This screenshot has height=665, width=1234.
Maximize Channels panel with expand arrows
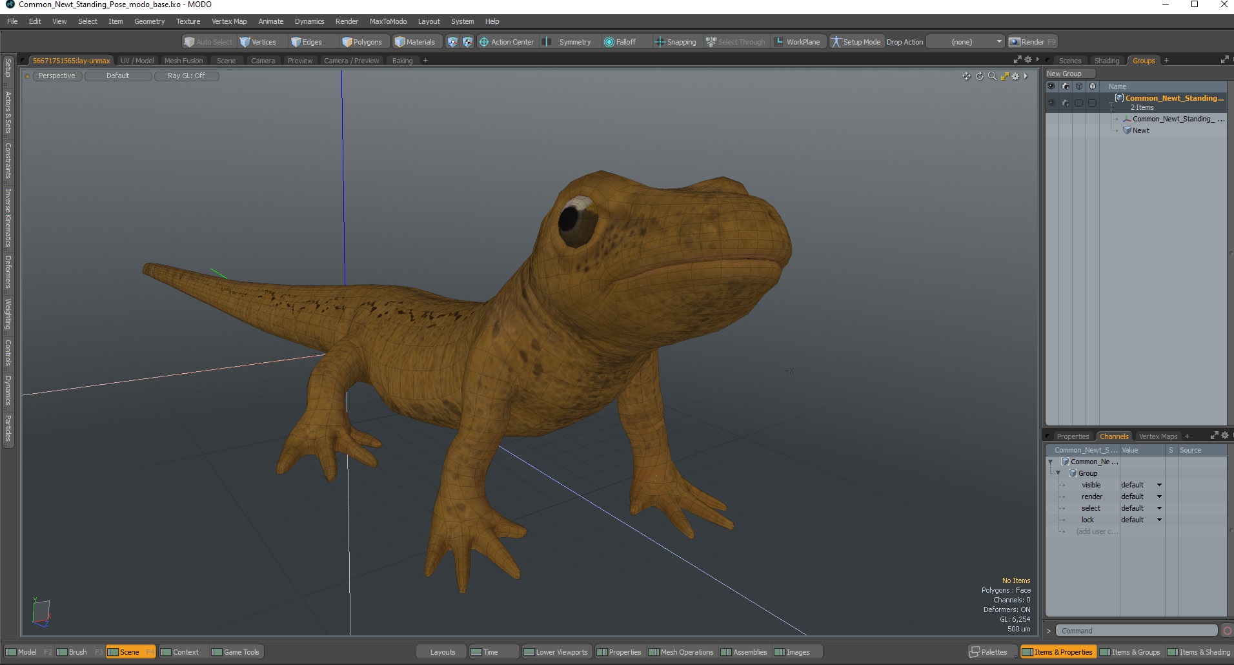tap(1214, 436)
